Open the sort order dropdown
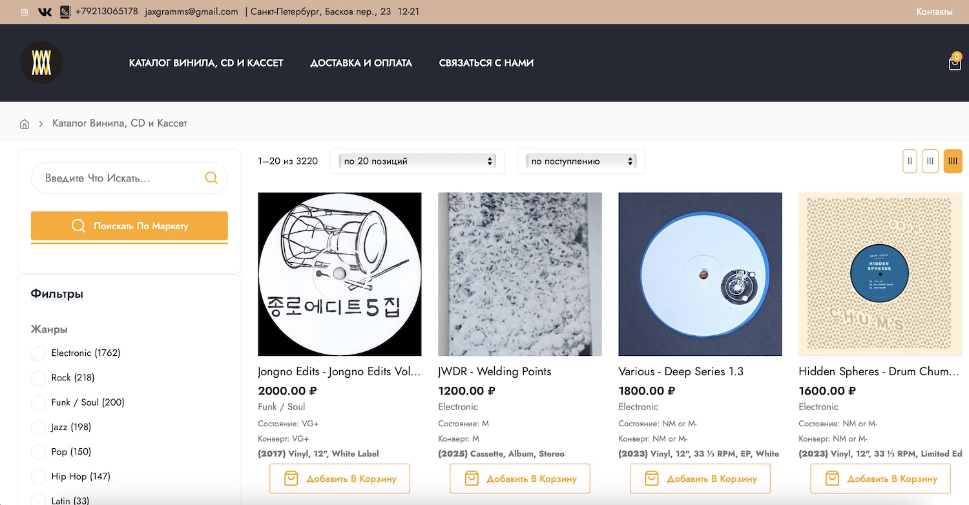Viewport: 969px width, 505px height. pos(581,161)
